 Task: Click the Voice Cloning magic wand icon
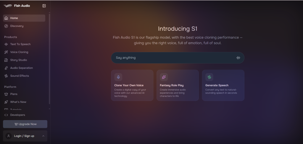[x=6, y=52]
